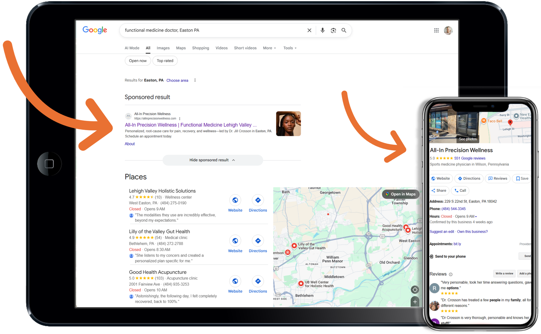Toggle the Top rated filter chip

[165, 61]
